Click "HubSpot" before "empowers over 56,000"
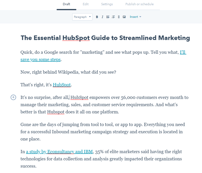202x173 pixels. [x=79, y=97]
